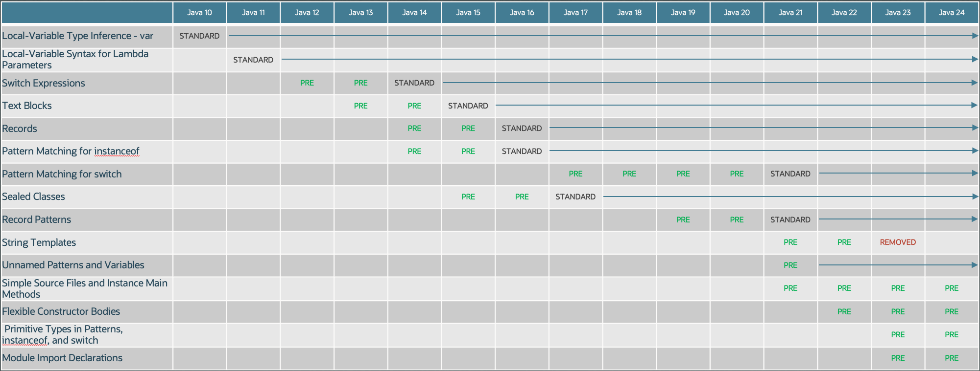
Task: Select the Java 24 column header
Action: [951, 13]
